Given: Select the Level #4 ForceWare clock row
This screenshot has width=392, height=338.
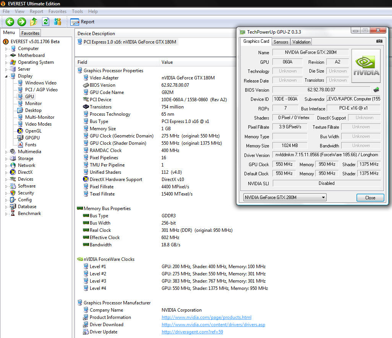Looking at the screenshot, I should (175, 288).
